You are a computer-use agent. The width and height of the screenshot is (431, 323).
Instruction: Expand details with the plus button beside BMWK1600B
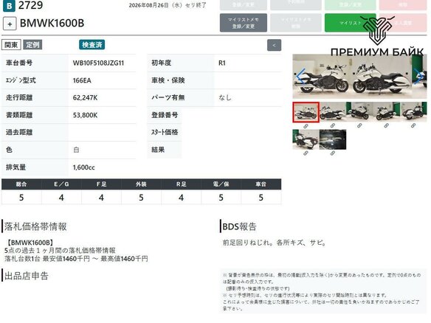10,24
